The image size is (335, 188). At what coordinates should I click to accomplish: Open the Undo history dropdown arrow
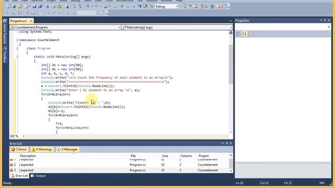pyautogui.click(x=92, y=6)
